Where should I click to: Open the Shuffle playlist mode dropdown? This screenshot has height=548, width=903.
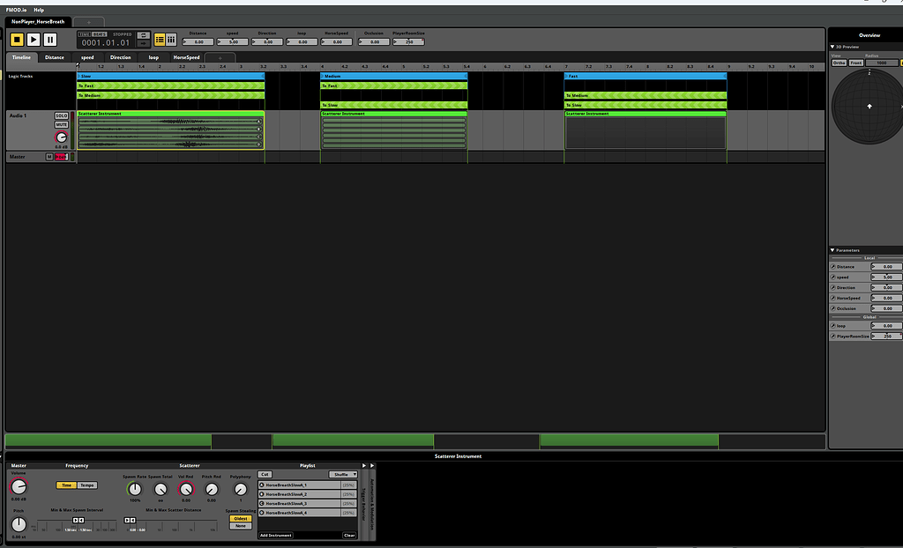click(343, 474)
